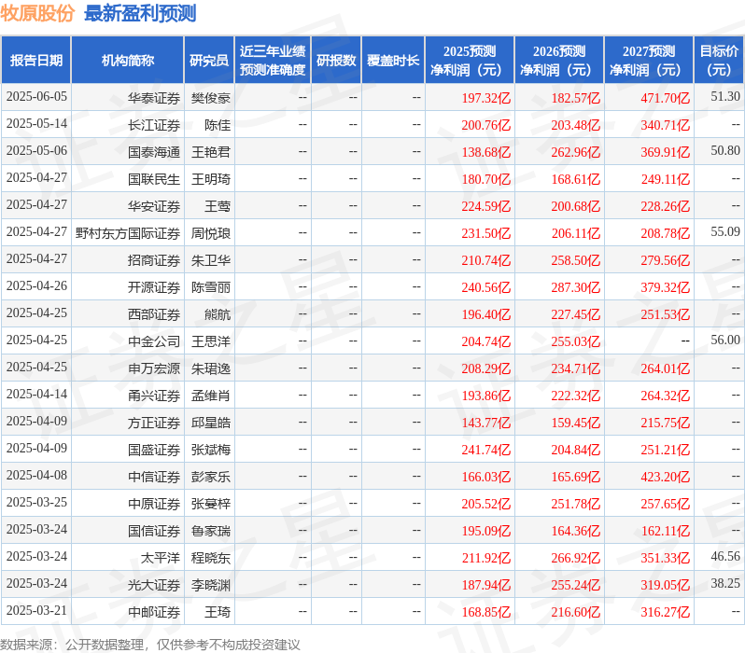Click the 2027预测净利润 column header
This screenshot has height=653, width=745.
(x=649, y=60)
